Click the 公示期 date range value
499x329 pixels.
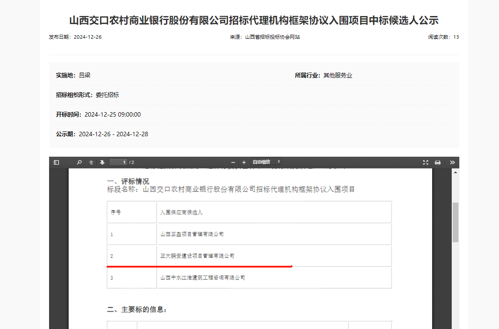point(113,134)
